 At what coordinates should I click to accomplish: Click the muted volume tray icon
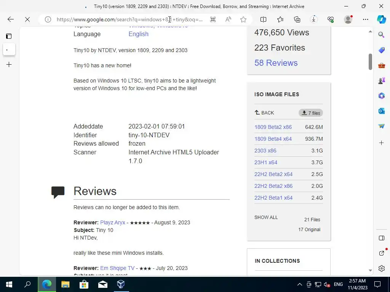(327, 284)
